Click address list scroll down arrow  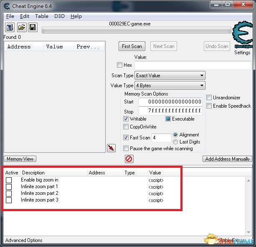click(x=248, y=232)
